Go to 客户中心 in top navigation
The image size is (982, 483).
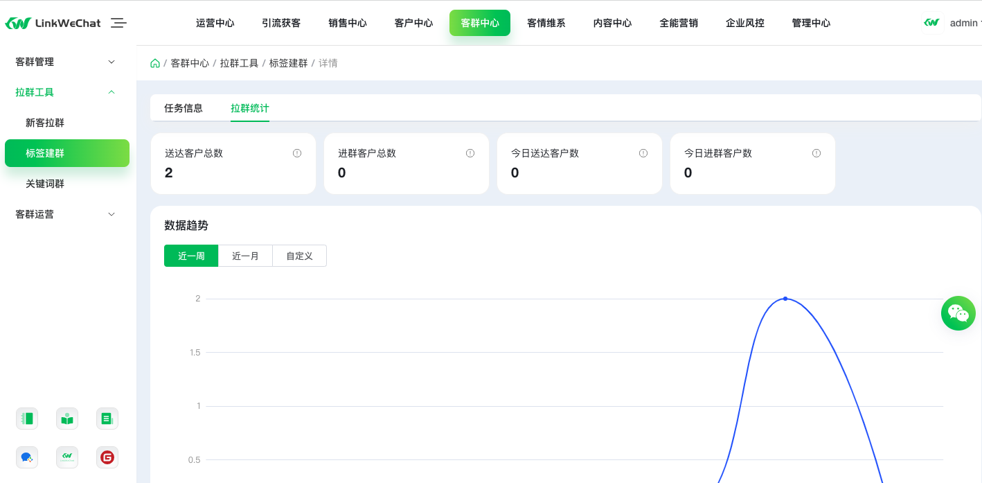pyautogui.click(x=413, y=23)
